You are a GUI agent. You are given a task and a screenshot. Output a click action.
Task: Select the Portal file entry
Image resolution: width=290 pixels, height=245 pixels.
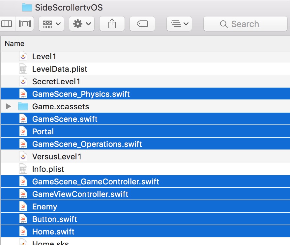[x=43, y=131]
